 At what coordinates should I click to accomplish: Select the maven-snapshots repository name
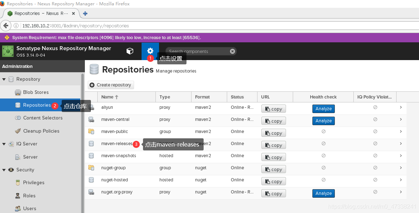coord(119,156)
